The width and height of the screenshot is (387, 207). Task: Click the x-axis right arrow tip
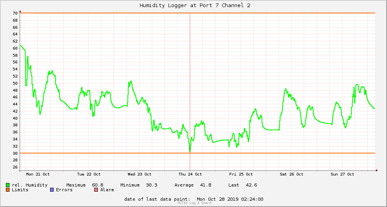(x=377, y=170)
